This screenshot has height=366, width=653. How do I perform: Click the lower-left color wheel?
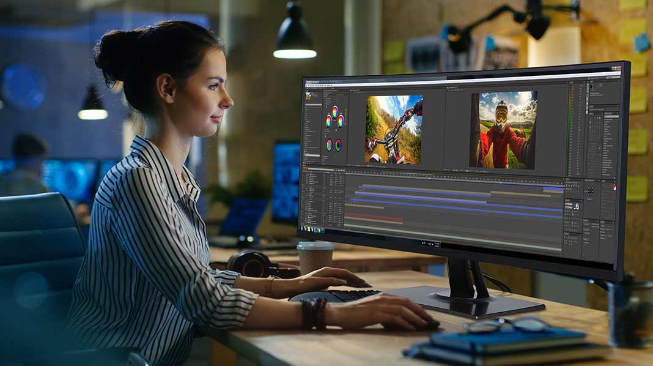329,144
